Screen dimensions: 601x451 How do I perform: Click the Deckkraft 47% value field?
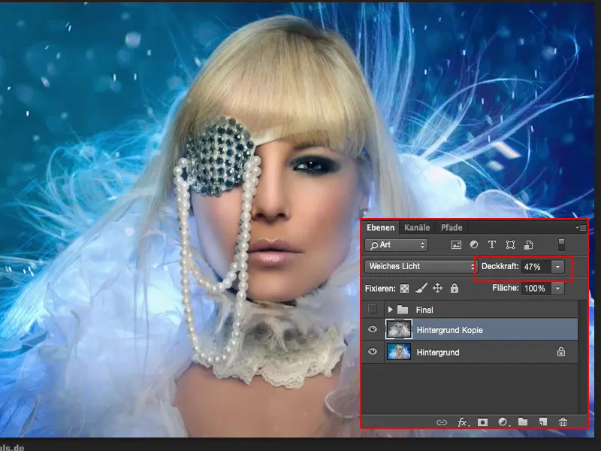536,267
